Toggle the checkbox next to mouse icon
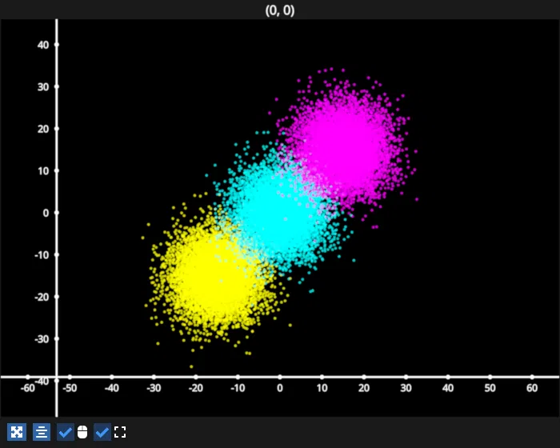Screen dimensions: 560x448 [x=66, y=432]
